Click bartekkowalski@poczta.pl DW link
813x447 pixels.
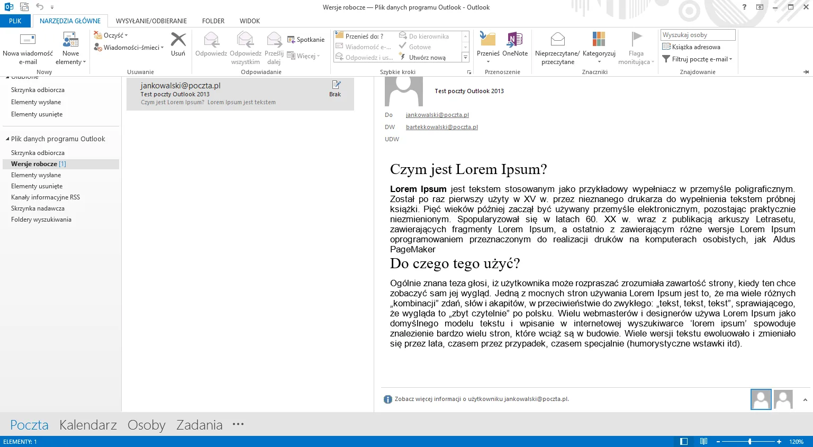click(442, 127)
